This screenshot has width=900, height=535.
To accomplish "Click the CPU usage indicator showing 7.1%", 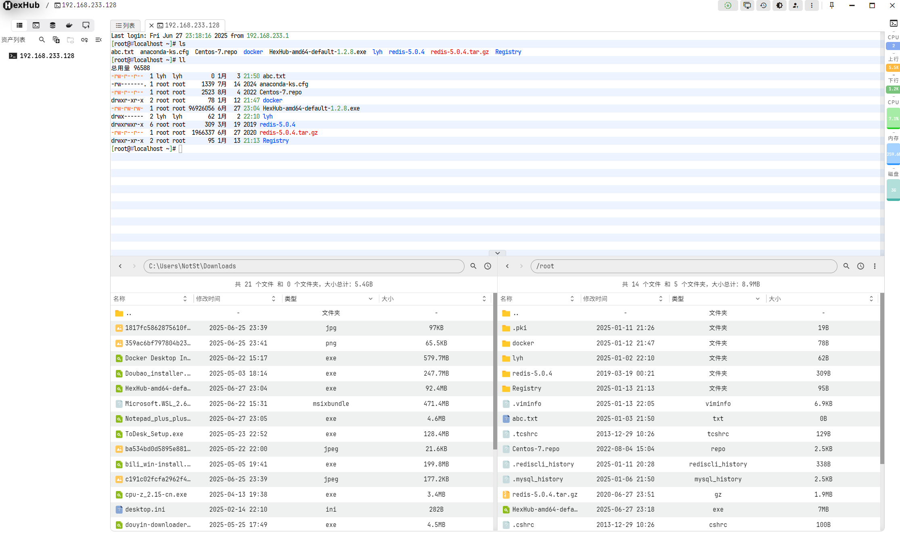I will click(893, 119).
